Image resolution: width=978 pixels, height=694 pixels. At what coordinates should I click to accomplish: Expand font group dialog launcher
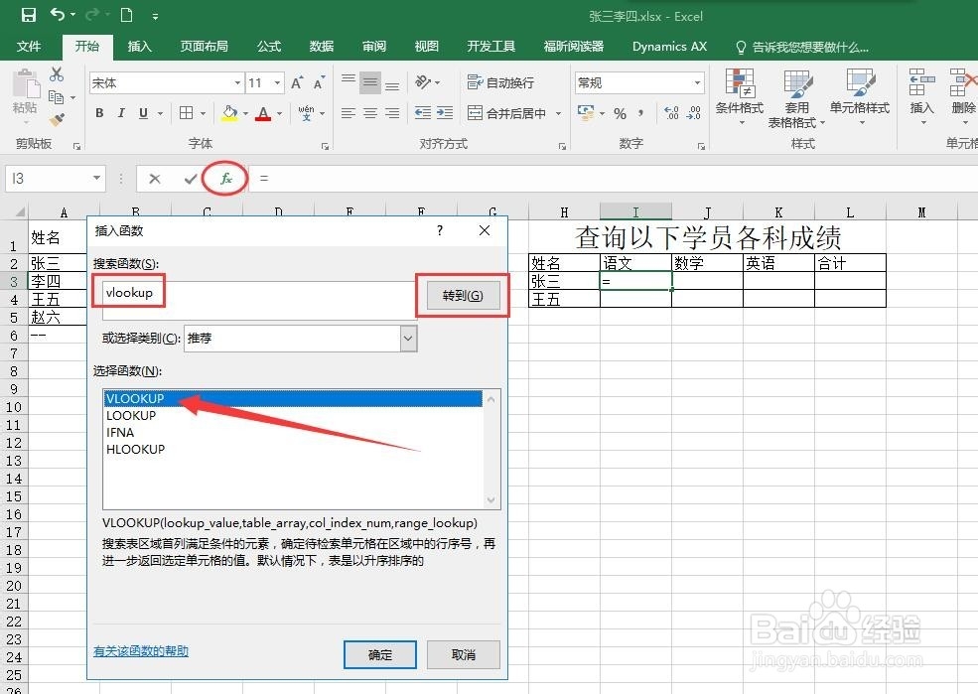pyautogui.click(x=325, y=146)
